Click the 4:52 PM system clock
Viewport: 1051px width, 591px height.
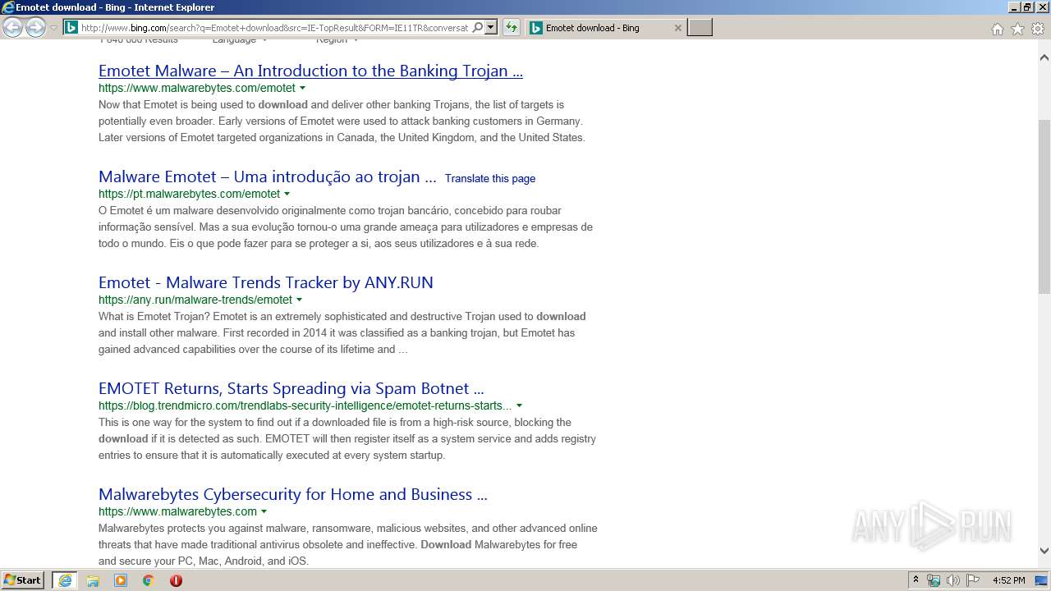pos(1008,580)
